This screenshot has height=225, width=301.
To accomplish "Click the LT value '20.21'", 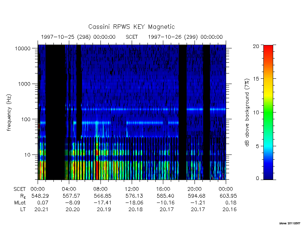I will point(41,209).
